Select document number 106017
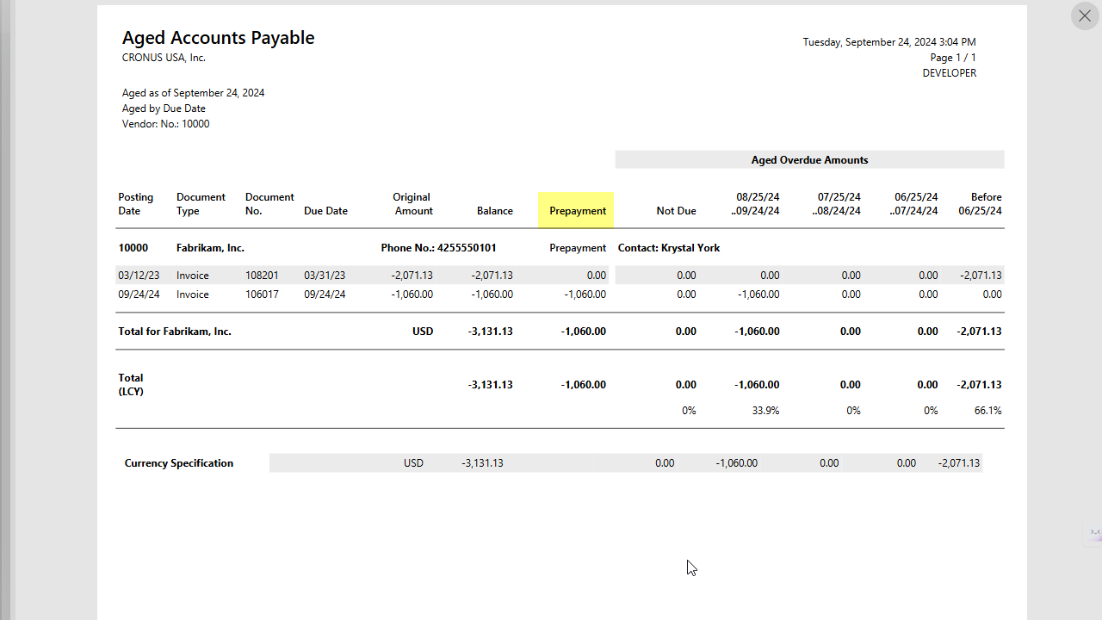This screenshot has height=620, width=1102. point(261,294)
